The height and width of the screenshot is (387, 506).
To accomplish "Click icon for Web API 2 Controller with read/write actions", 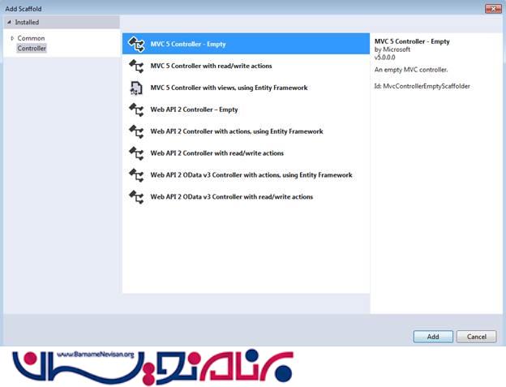I will point(136,153).
